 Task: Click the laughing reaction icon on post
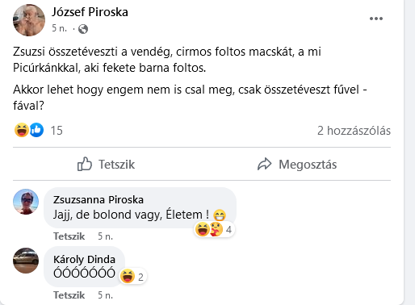(x=22, y=130)
